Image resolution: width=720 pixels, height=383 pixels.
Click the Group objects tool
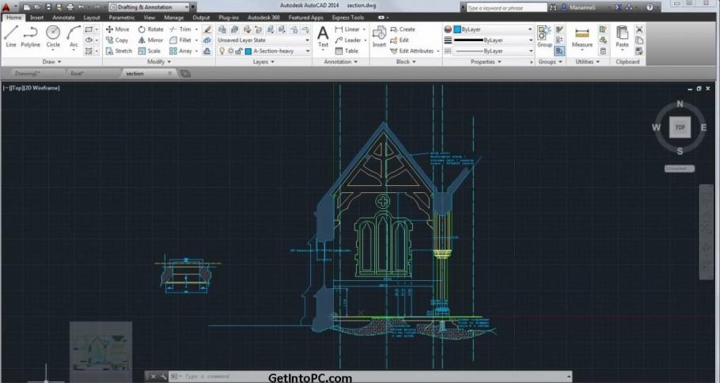coord(544,36)
